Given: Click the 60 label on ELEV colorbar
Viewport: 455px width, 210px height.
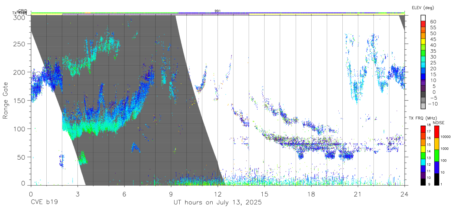Looking at the screenshot, I should tap(433, 22).
